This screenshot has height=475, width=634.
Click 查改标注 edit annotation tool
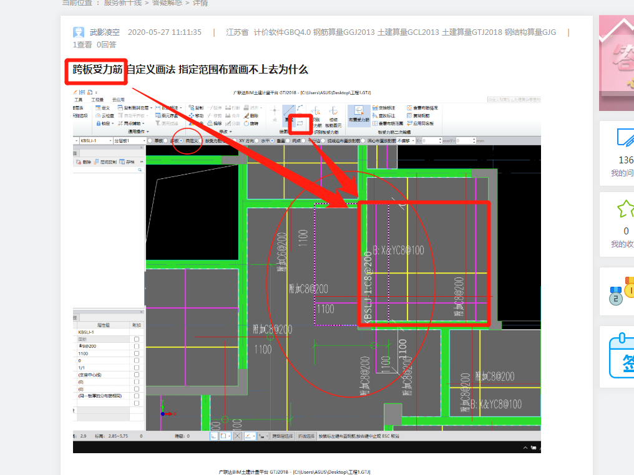pyautogui.click(x=384, y=115)
